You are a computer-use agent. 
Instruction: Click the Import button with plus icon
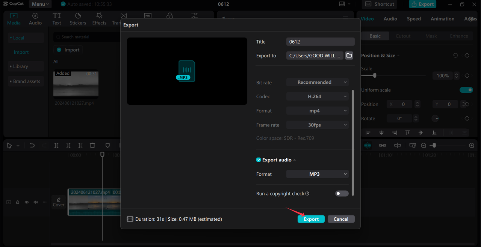pyautogui.click(x=68, y=50)
